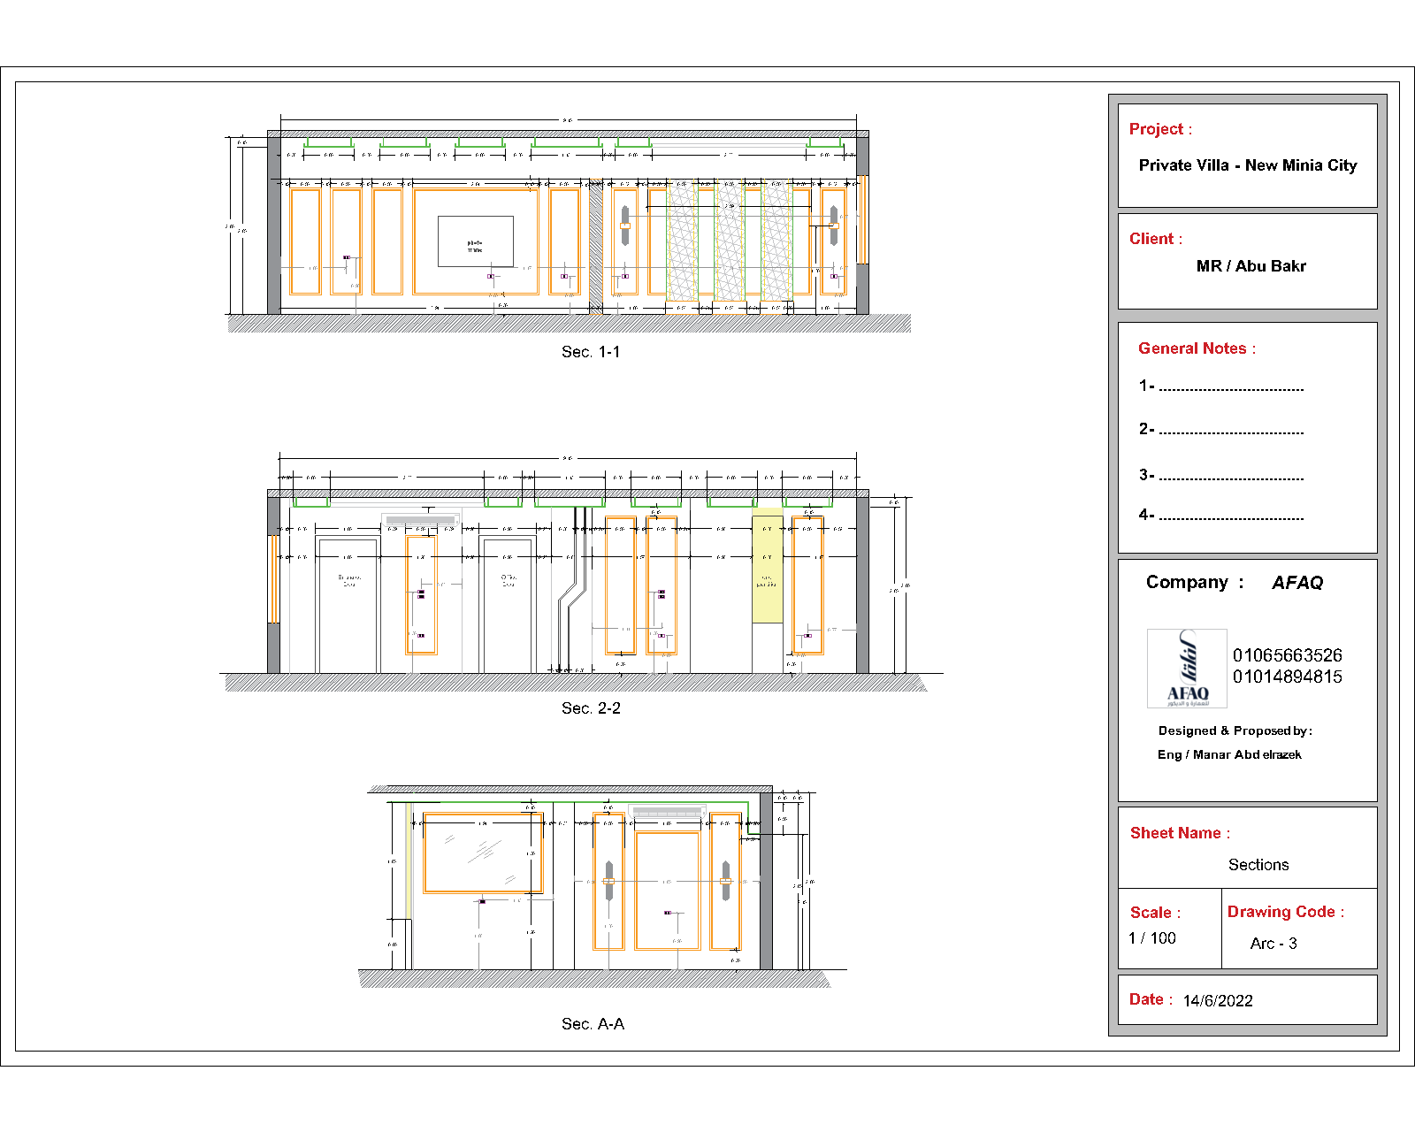Select the designer name Eng / Manar Abd elrazek
Image resolution: width=1415 pixels, height=1132 pixels.
coord(1229,754)
